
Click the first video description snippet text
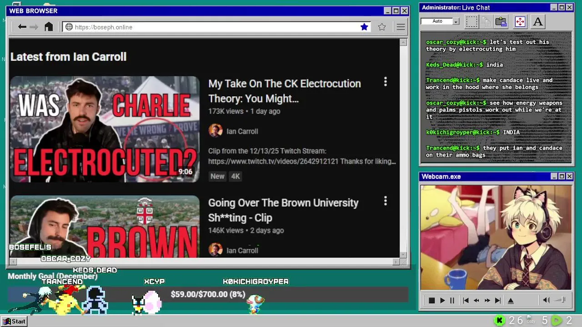tap(302, 156)
